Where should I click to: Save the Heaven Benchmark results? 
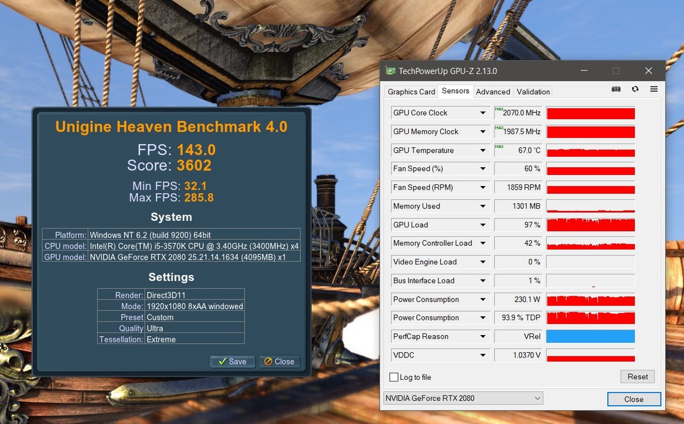point(232,362)
